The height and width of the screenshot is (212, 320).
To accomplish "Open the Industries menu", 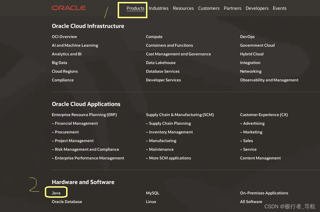I will click(159, 8).
